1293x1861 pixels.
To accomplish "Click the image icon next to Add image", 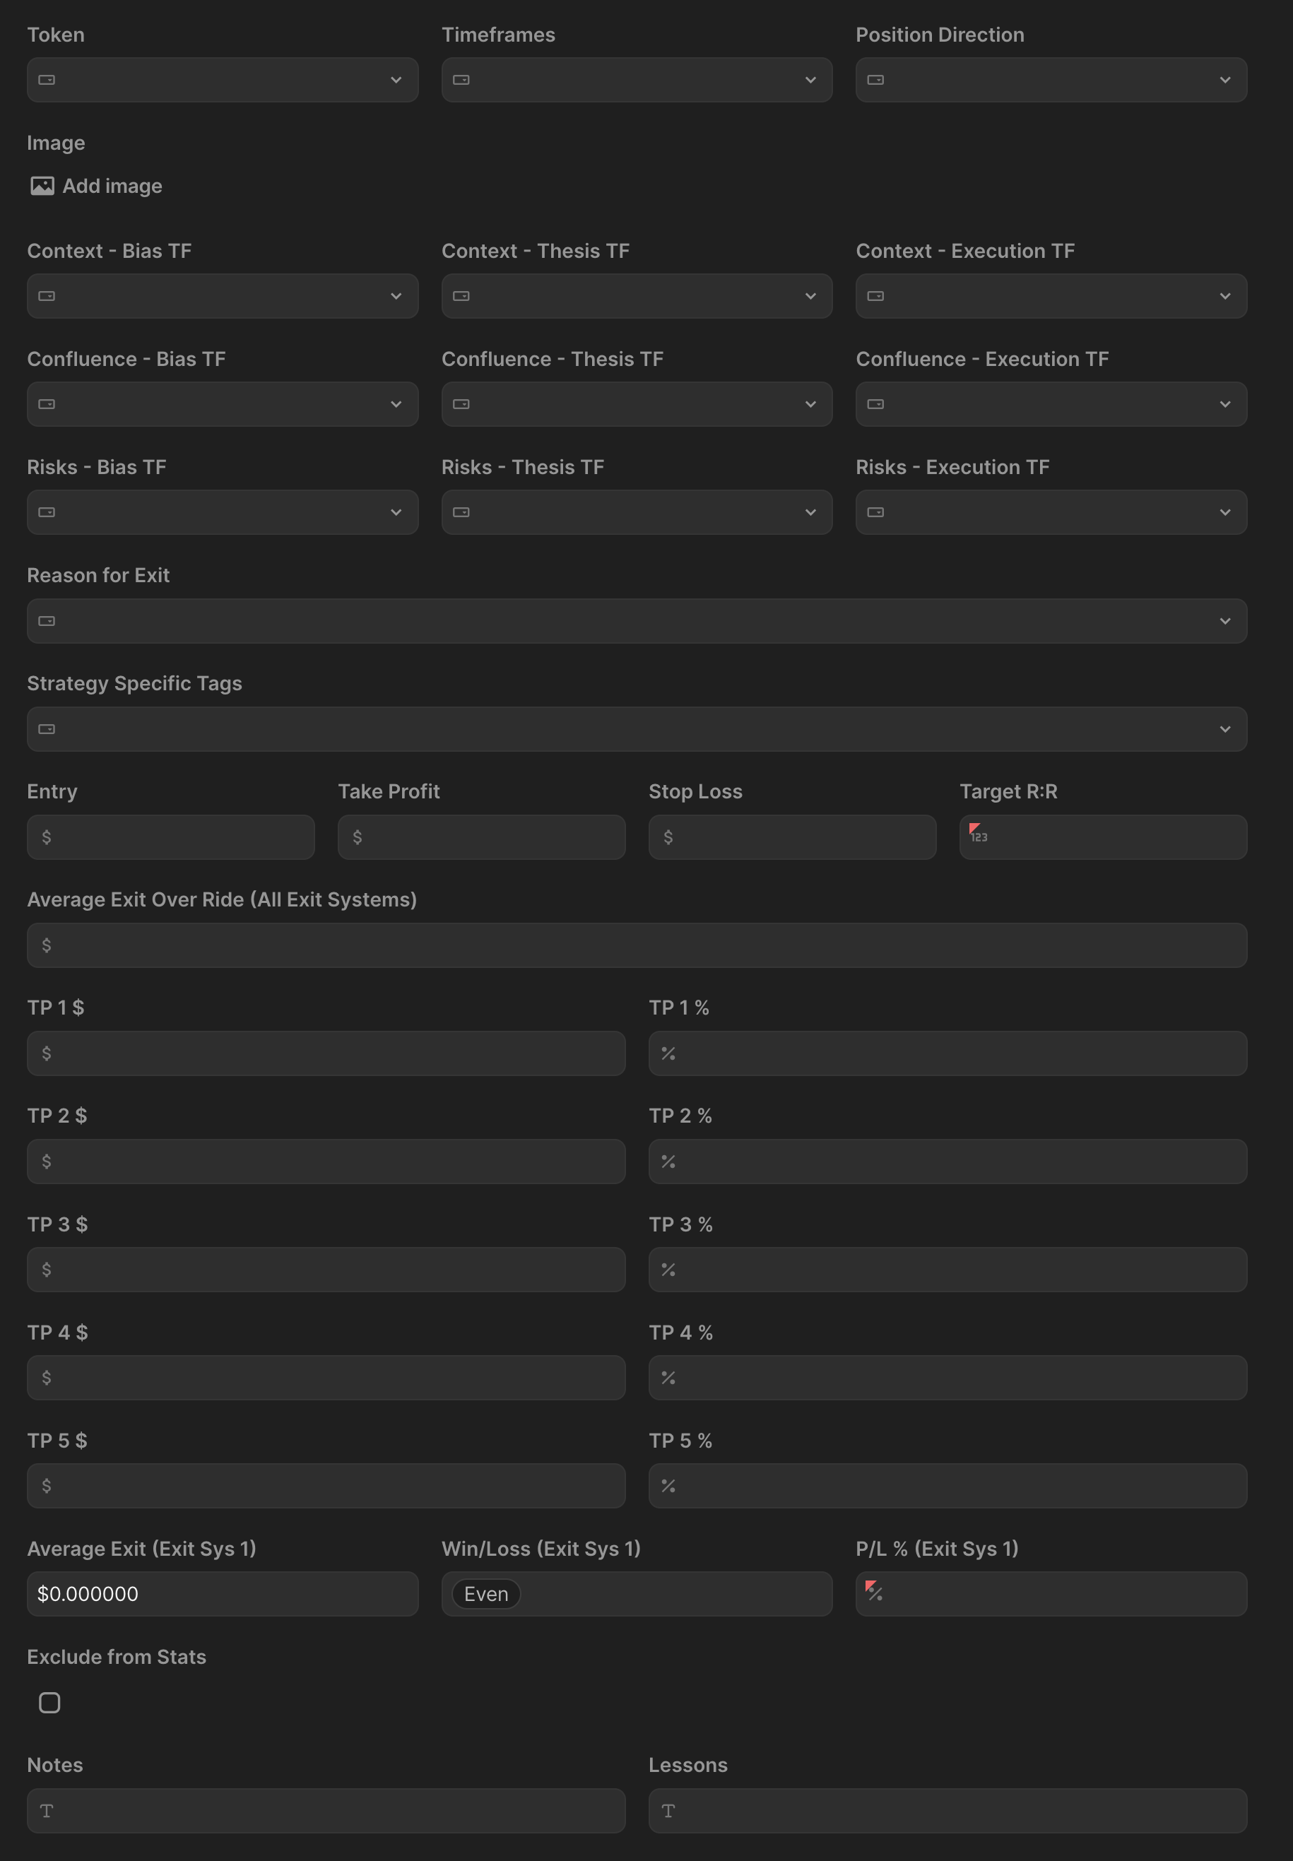I will 43,186.
